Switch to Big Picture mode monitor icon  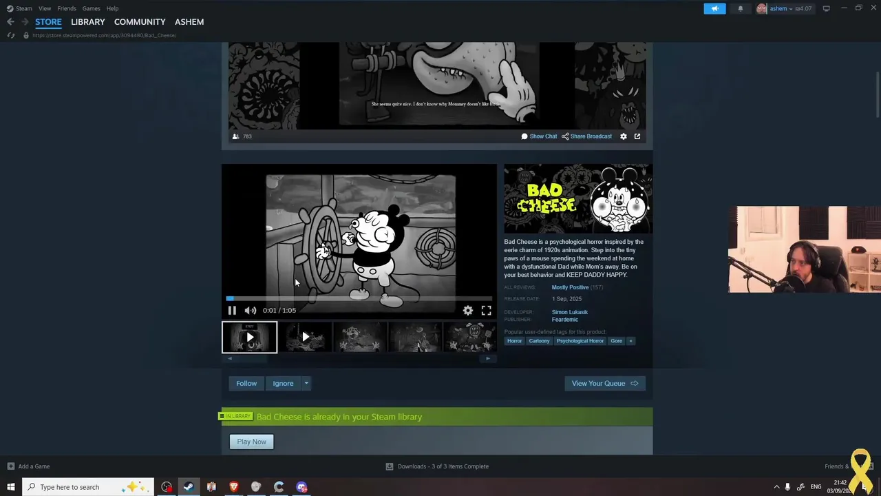click(x=826, y=8)
